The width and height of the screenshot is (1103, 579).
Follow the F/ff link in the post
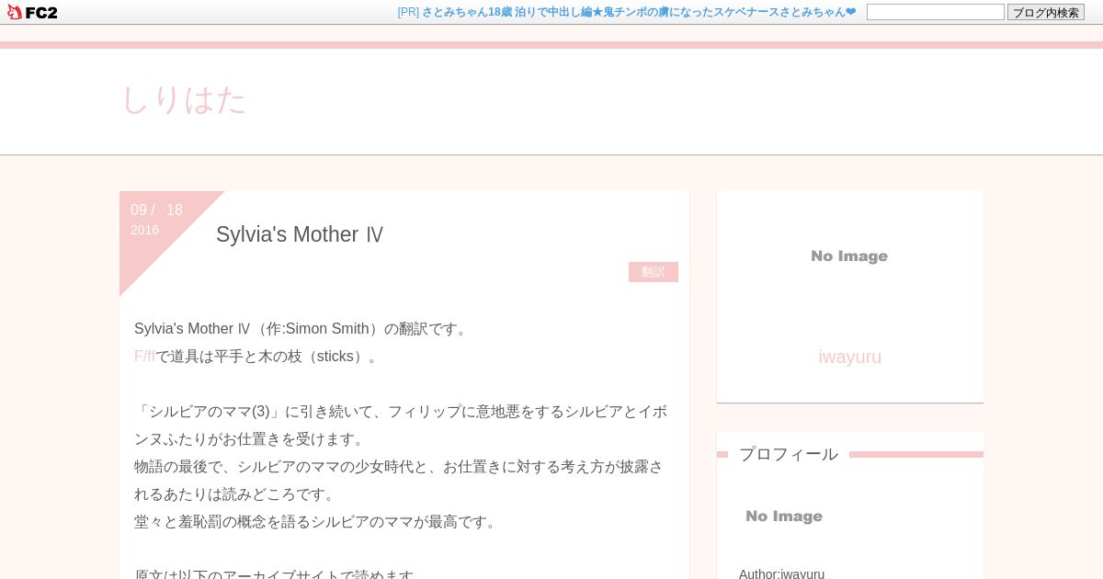tap(144, 357)
